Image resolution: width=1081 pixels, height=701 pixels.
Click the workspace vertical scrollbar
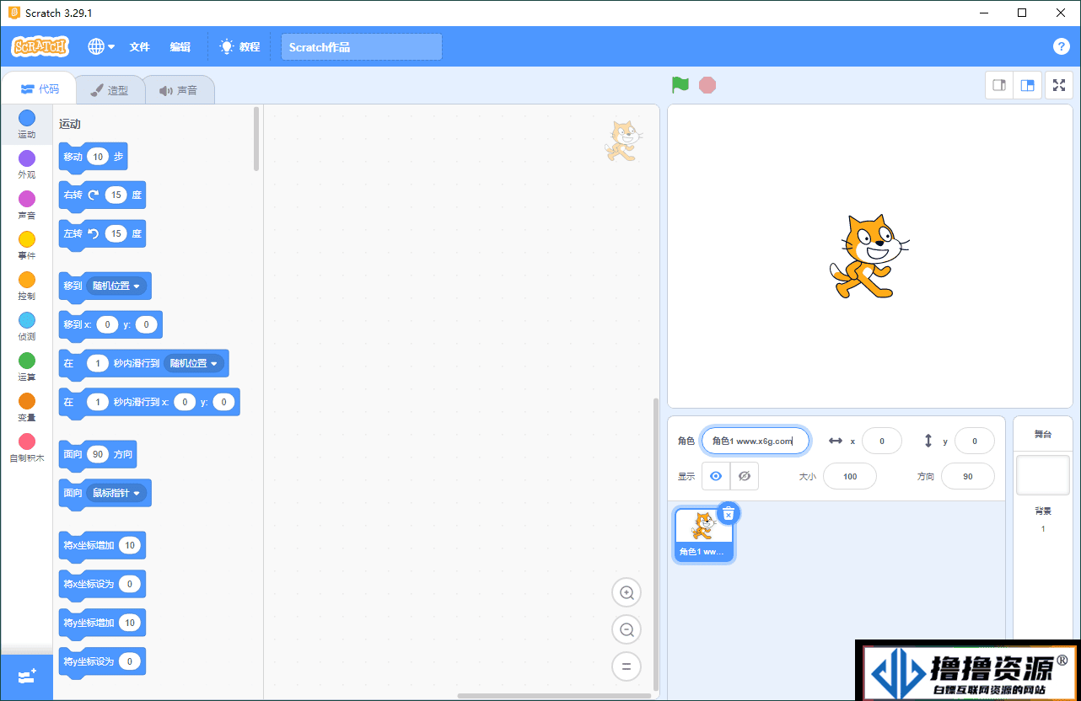(x=656, y=543)
